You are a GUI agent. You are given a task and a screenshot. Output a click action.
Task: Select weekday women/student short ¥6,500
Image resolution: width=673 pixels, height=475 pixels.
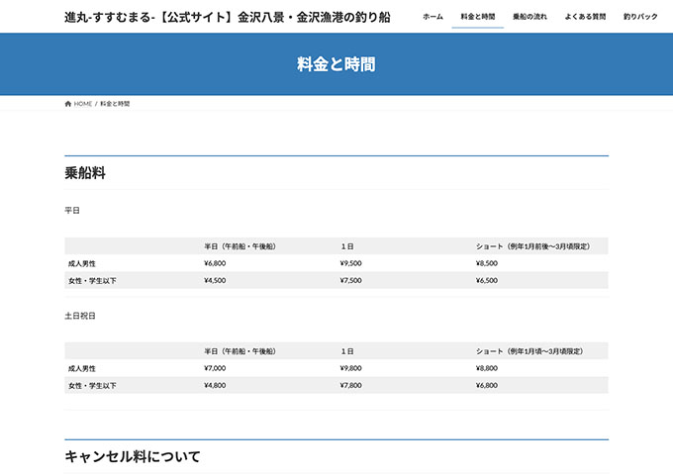[x=487, y=280]
